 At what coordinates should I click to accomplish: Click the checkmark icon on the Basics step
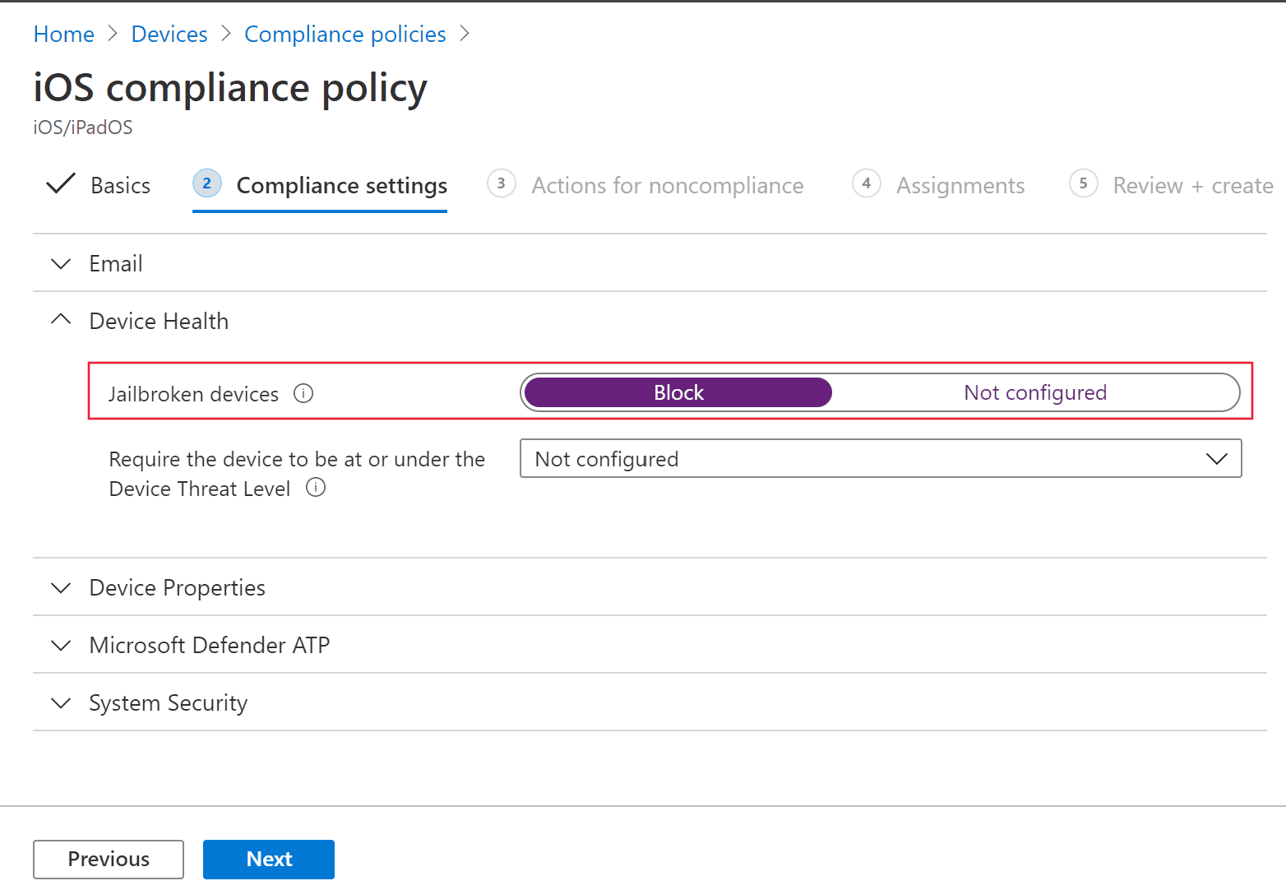click(60, 183)
